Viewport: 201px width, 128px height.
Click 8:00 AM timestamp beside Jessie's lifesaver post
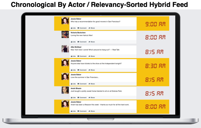[x=155, y=107]
